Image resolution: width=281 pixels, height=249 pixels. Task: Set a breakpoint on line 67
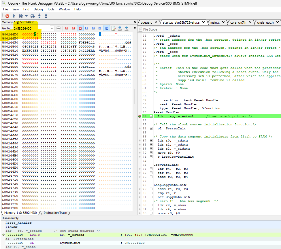(x=139, y=141)
